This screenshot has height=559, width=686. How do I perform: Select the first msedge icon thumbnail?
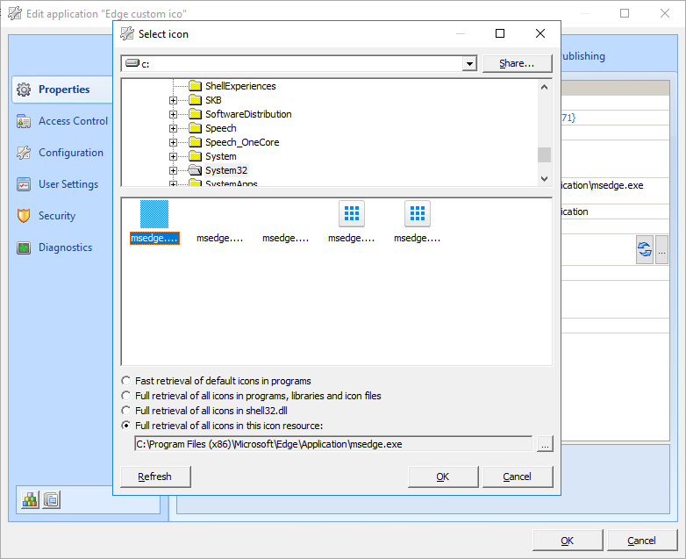point(154,215)
